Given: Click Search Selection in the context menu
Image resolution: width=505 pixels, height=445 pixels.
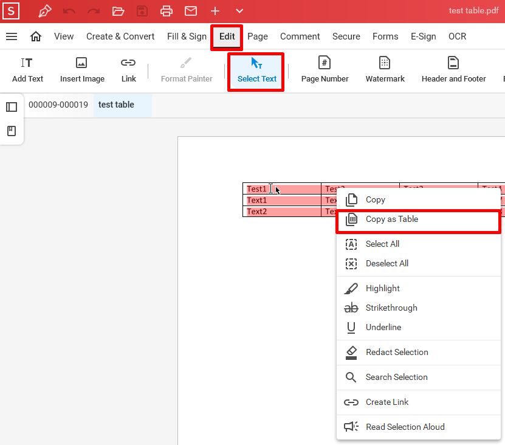Looking at the screenshot, I should click(x=418, y=378).
